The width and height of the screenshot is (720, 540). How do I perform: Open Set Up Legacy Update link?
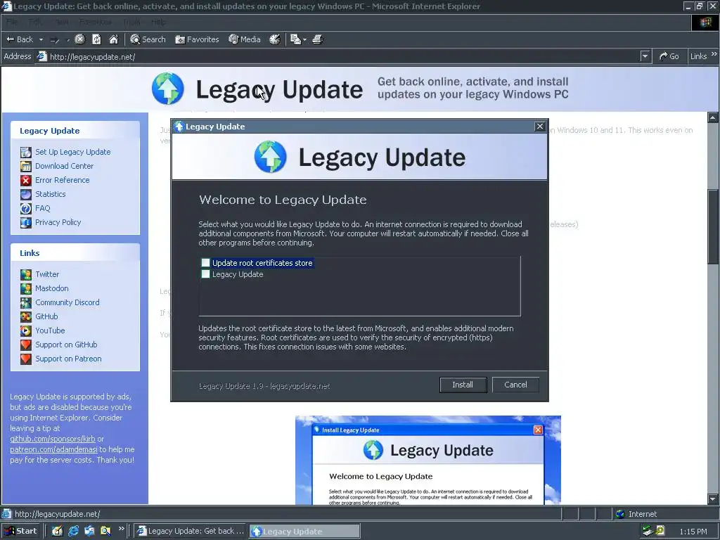click(72, 152)
